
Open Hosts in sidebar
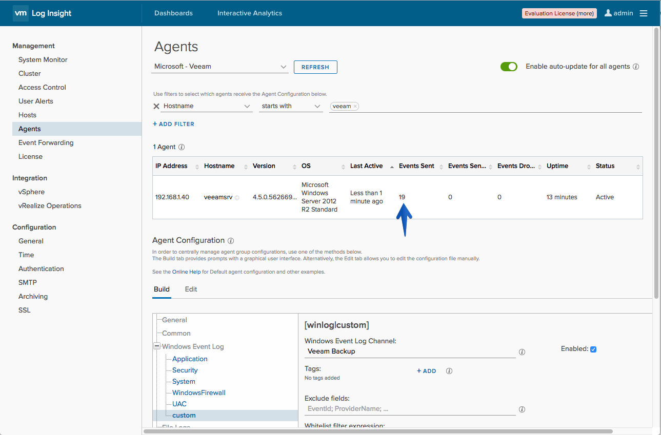click(x=27, y=115)
